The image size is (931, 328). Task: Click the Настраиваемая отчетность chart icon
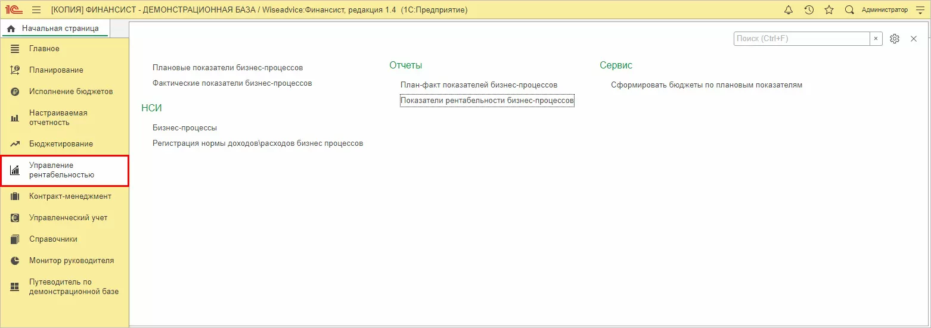click(x=15, y=118)
